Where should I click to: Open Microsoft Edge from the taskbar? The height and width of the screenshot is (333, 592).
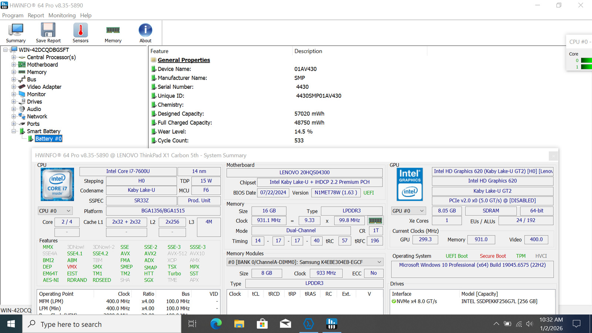coord(216,324)
